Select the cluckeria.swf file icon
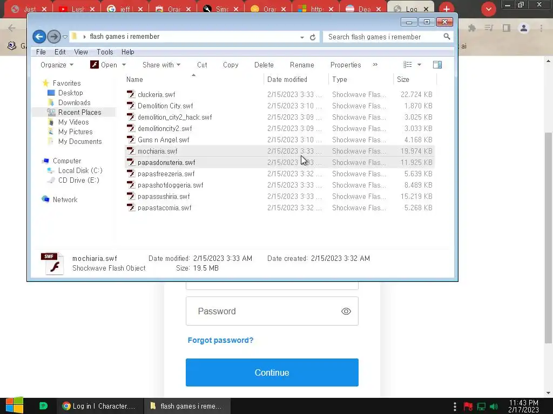Viewport: 553px width, 414px height. [131, 94]
